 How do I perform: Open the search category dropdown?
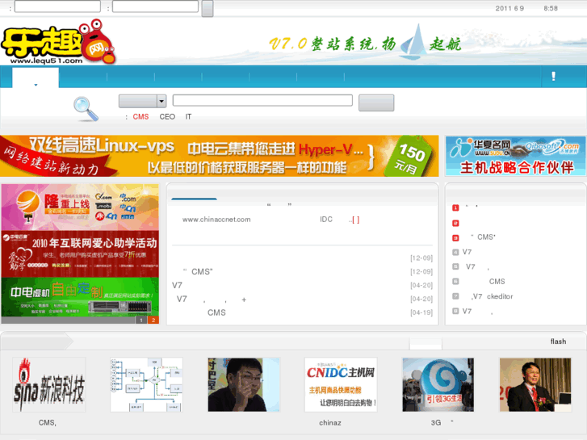(x=142, y=101)
